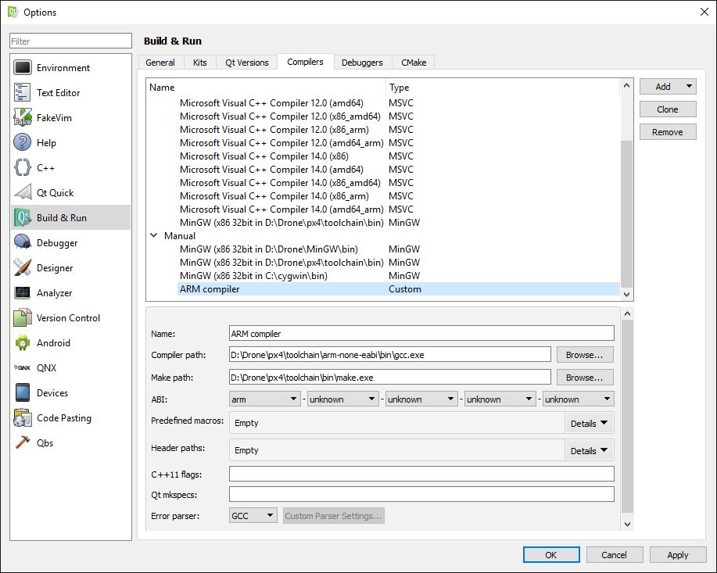Screen dimensions: 717x573
Task: Open the Qt Versions tab
Action: 246,63
